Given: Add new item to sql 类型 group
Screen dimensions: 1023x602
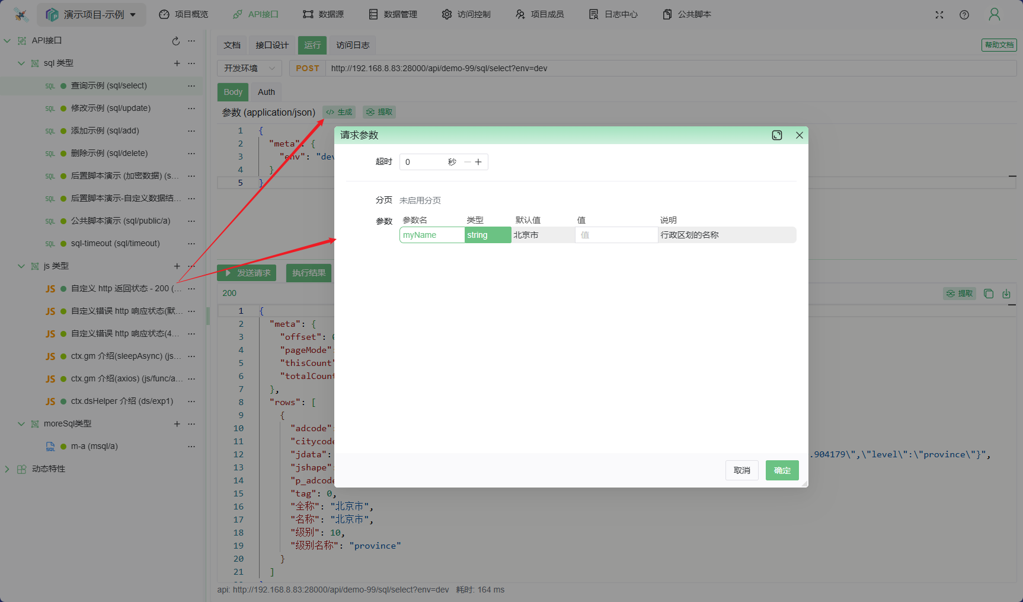Looking at the screenshot, I should point(177,63).
